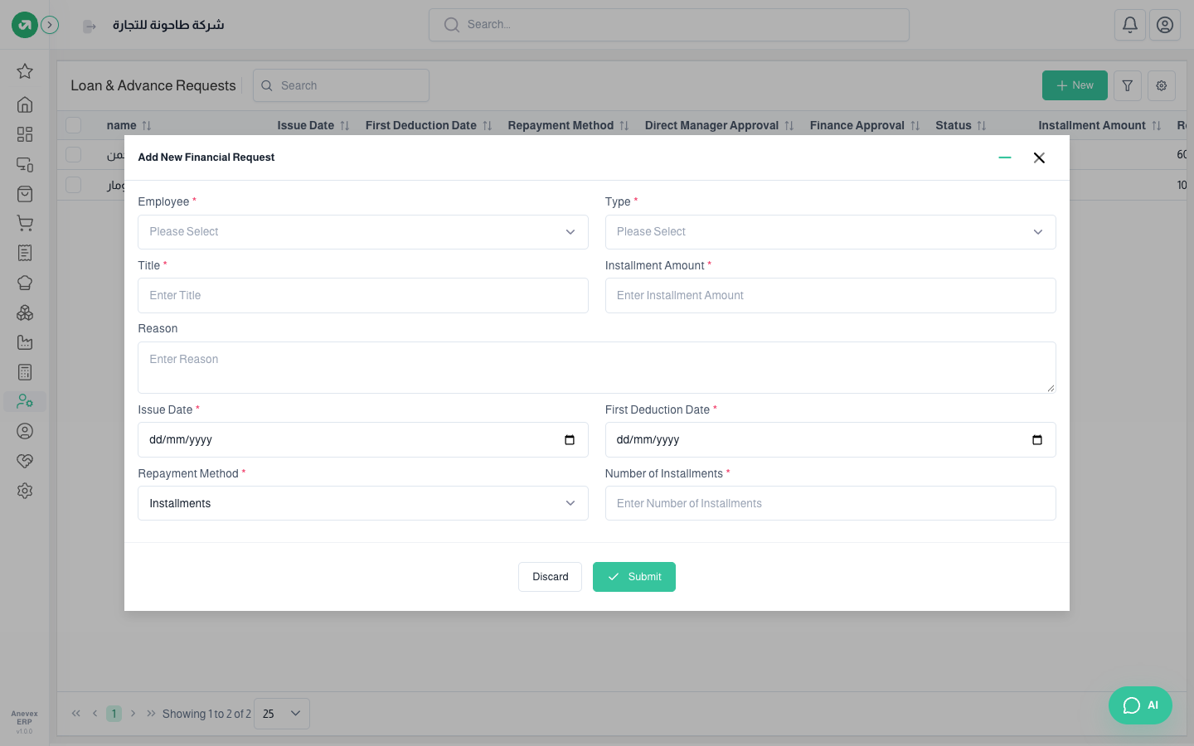
Task: Click into the Reason text area
Action: [597, 367]
